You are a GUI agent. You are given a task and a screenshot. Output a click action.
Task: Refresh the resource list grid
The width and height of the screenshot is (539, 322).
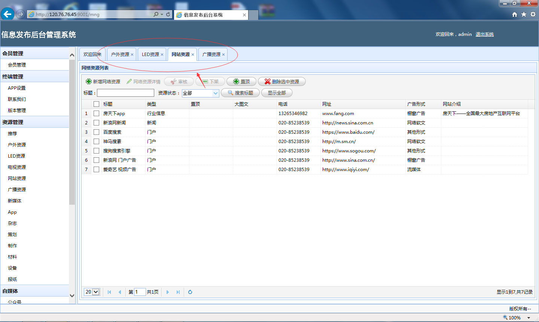[190, 292]
